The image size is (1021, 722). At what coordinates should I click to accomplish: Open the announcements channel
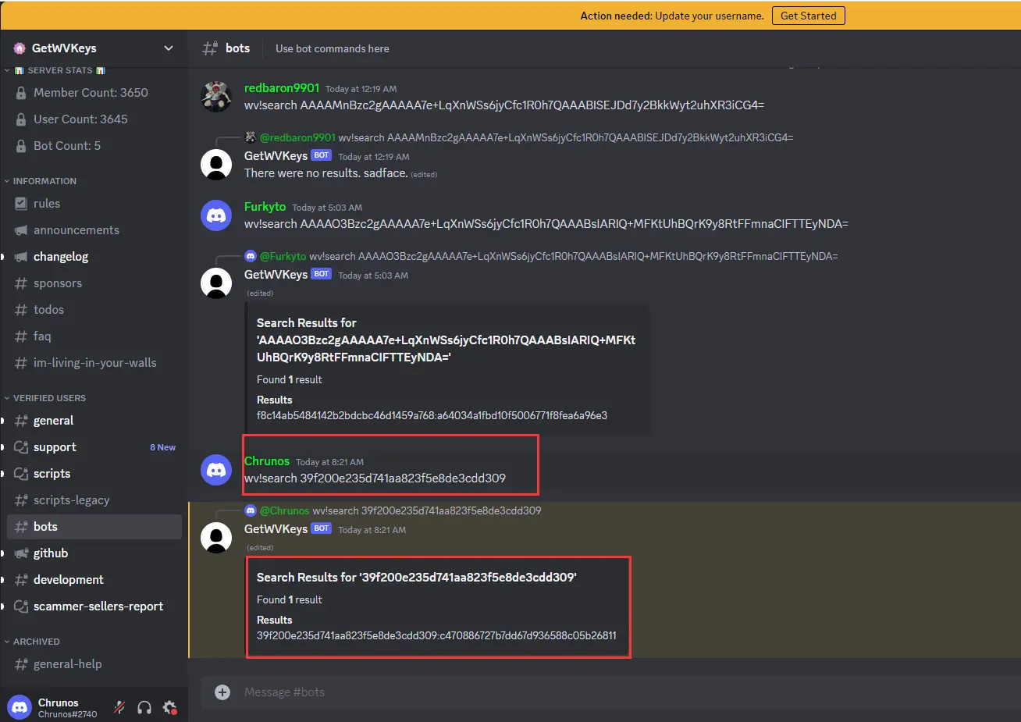76,230
